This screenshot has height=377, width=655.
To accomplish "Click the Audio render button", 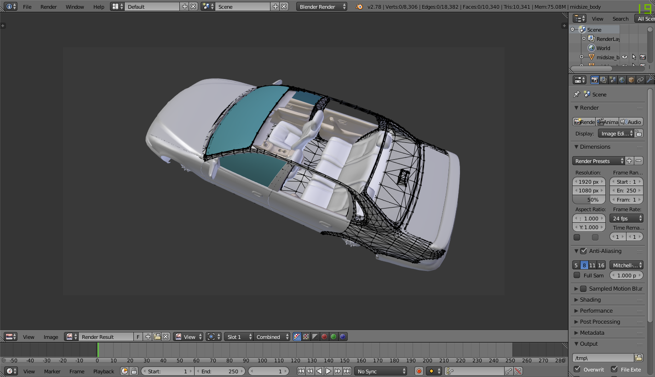I will pos(631,122).
